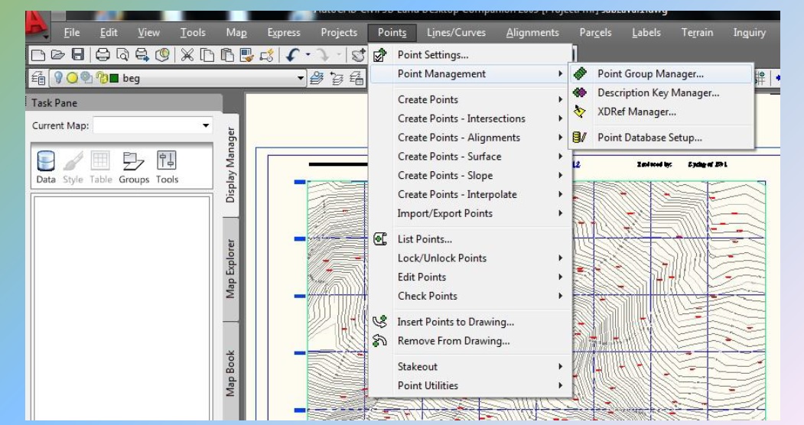Click Make Object's Layer Current icon

317,78
